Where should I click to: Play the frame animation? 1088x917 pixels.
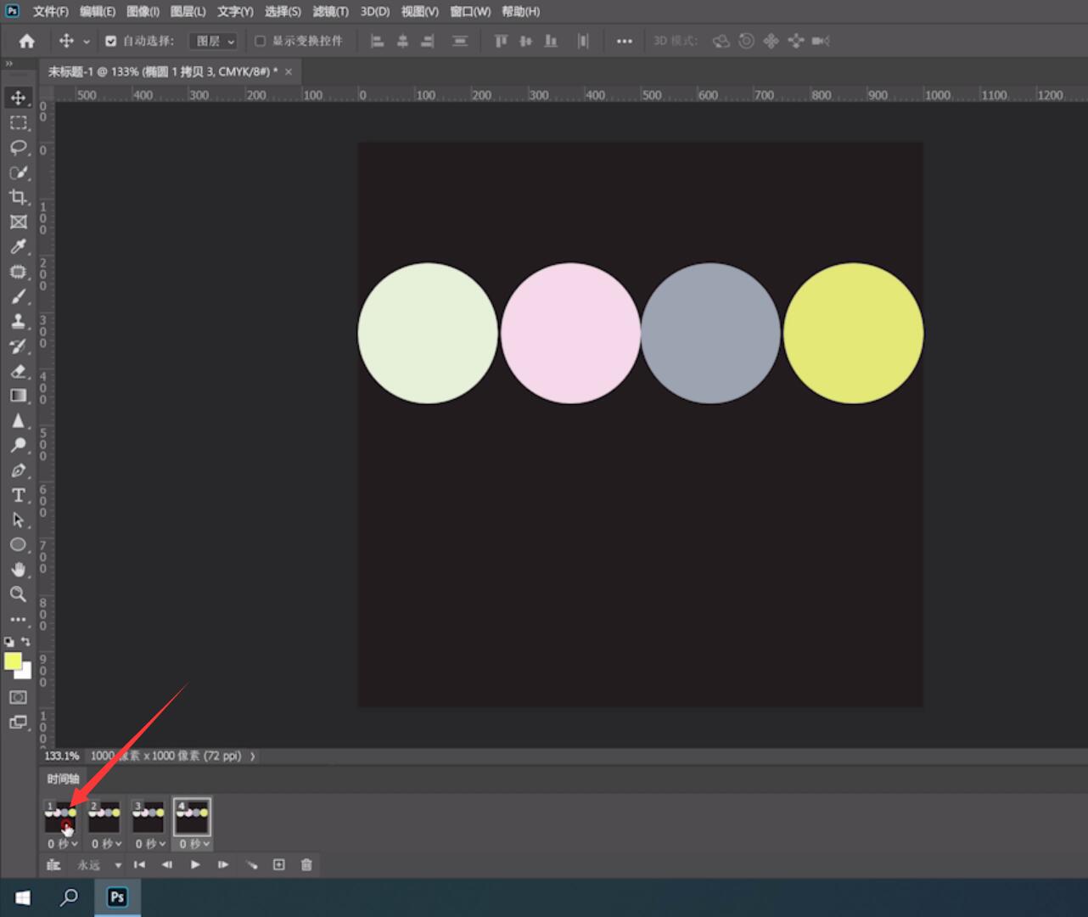coord(195,864)
